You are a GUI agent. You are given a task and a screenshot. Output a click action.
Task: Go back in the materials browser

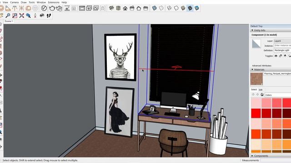(x=253, y=95)
